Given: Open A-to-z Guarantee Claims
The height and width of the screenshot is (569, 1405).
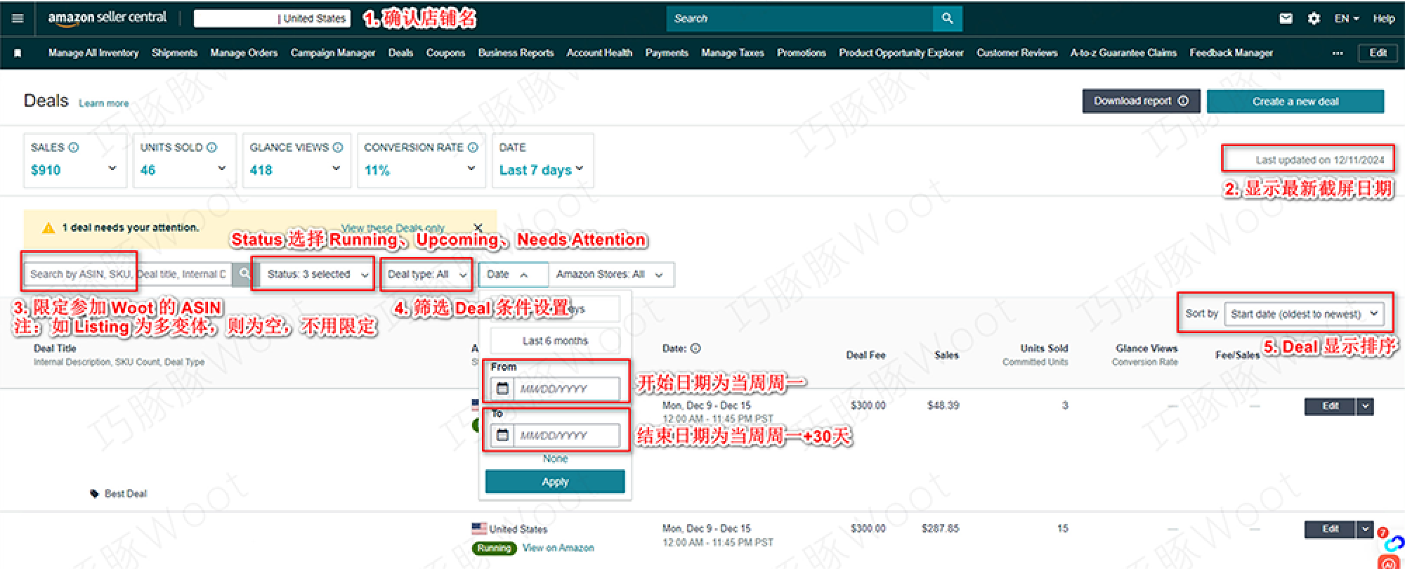Looking at the screenshot, I should (x=1123, y=53).
